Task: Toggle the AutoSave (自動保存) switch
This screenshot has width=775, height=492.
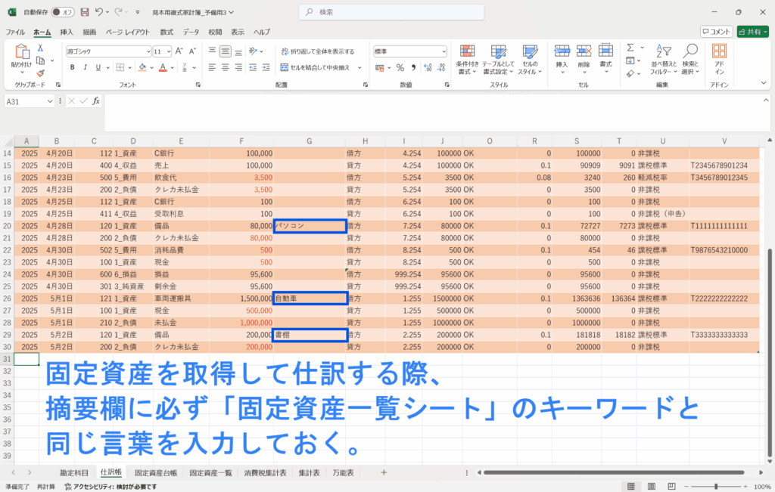Action: (x=63, y=12)
